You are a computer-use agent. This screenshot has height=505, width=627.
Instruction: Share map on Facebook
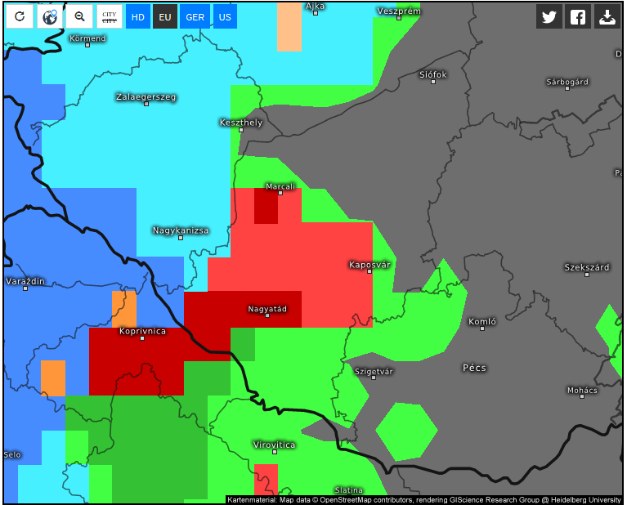(x=578, y=16)
